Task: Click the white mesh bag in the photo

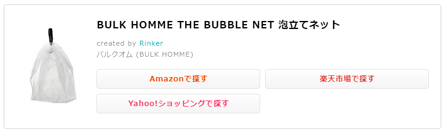Action: [53, 74]
